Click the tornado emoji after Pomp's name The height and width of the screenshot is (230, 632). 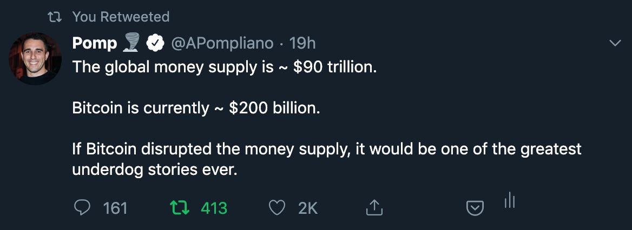coord(131,43)
